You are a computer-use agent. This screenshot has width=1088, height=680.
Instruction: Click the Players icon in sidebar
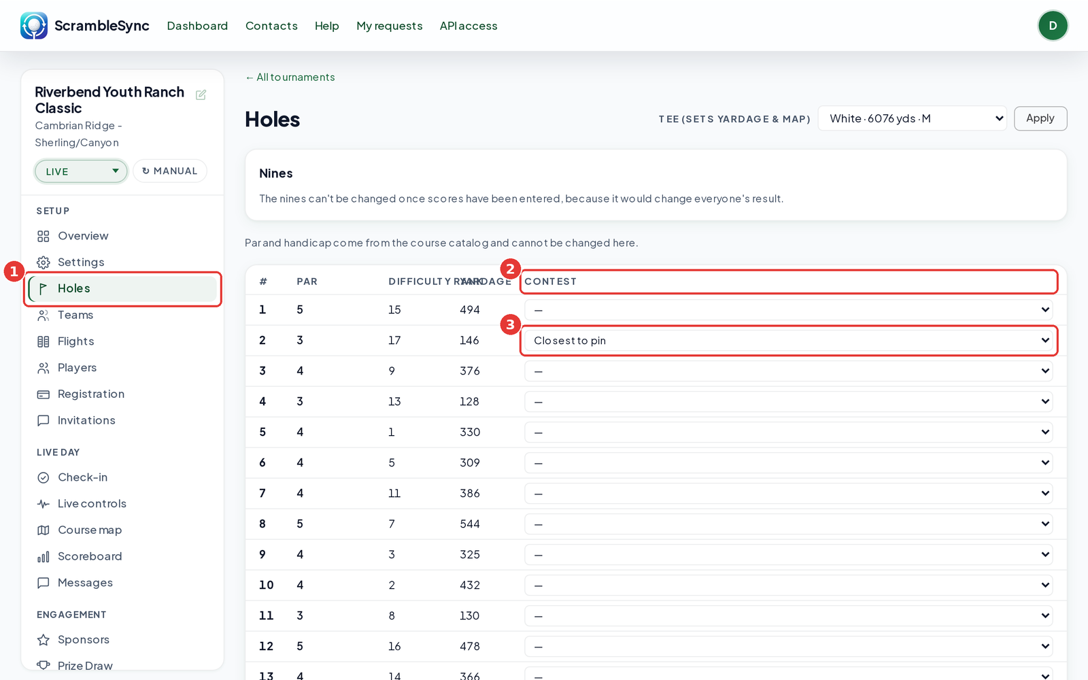click(x=44, y=368)
